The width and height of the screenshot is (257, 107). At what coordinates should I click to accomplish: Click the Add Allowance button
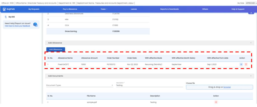(x=56, y=49)
